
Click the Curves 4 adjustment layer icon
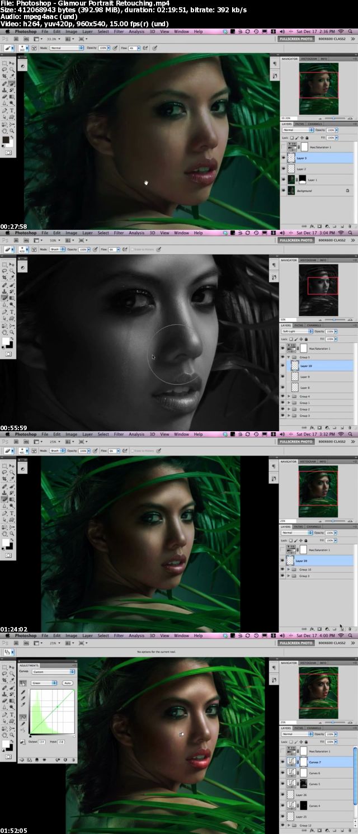(x=291, y=805)
